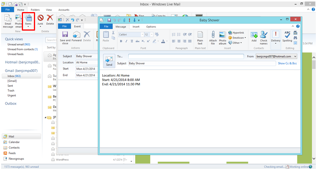Viewport: 317px width, 170px height.
Task: Switch to Calendar in navigation pane
Action: pos(14,142)
